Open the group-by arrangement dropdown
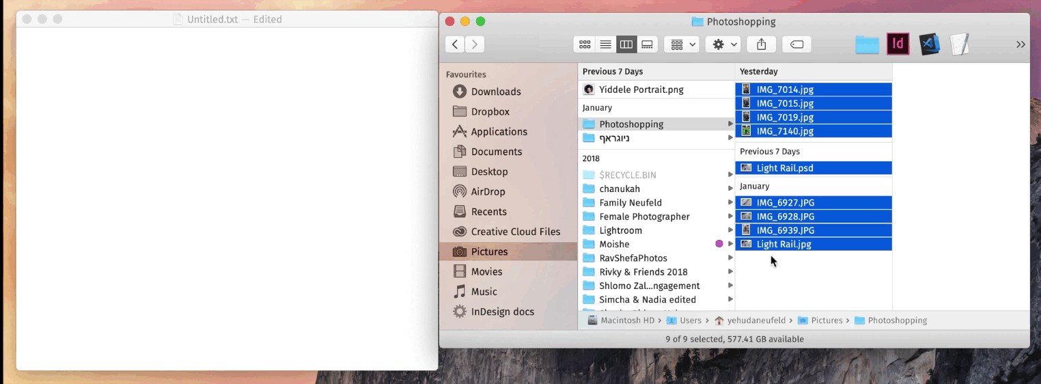This screenshot has width=1041, height=384. (x=682, y=44)
